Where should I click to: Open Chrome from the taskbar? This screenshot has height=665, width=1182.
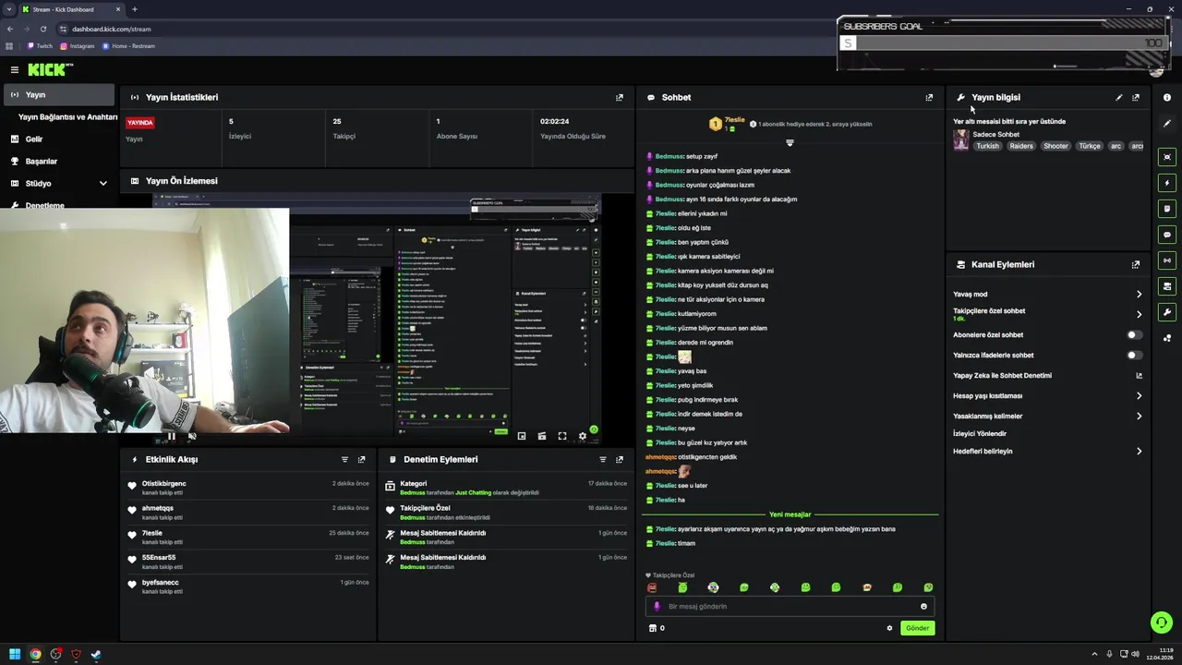coord(35,655)
